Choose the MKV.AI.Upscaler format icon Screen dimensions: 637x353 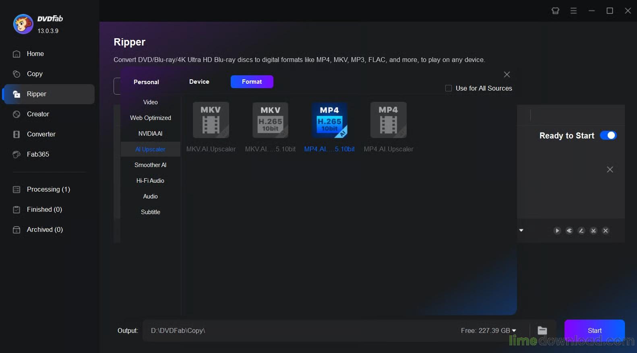click(211, 120)
